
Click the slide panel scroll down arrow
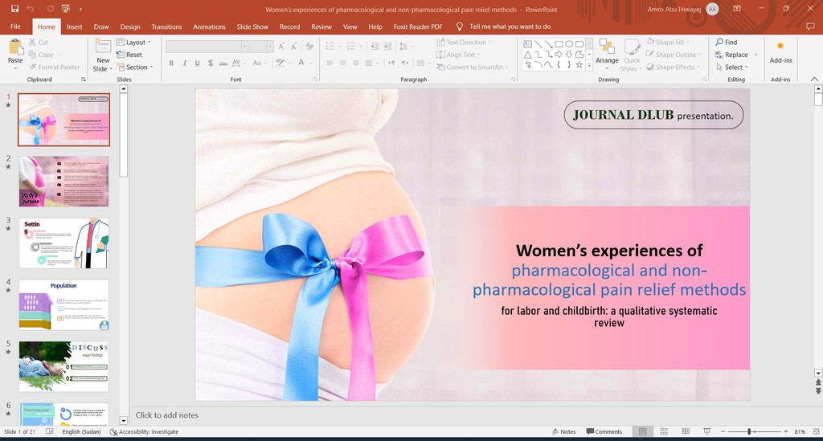pyautogui.click(x=123, y=421)
